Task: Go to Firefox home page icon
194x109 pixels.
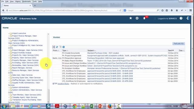Action: tap(177, 11)
